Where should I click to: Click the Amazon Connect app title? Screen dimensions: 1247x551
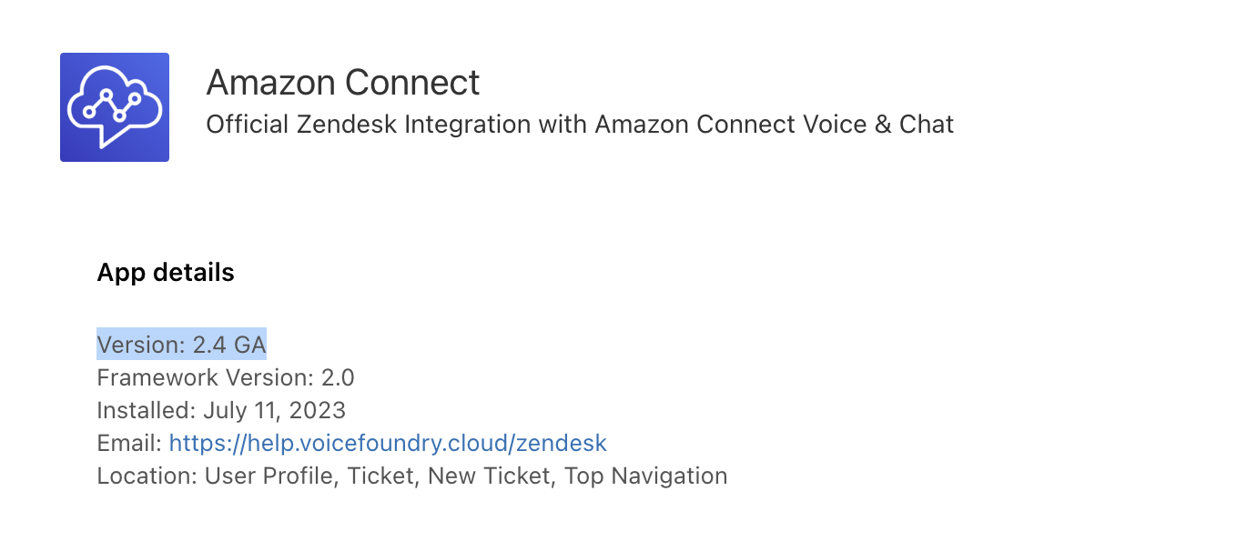tap(343, 83)
